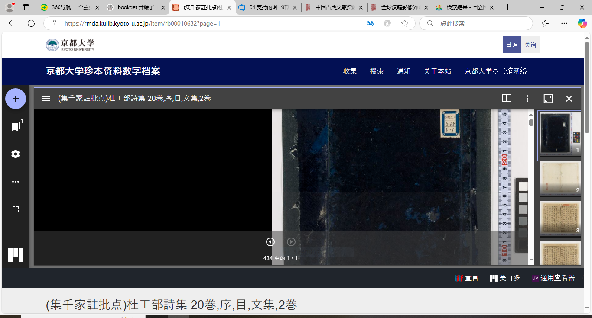Select thumbnail of page 3

click(x=560, y=218)
